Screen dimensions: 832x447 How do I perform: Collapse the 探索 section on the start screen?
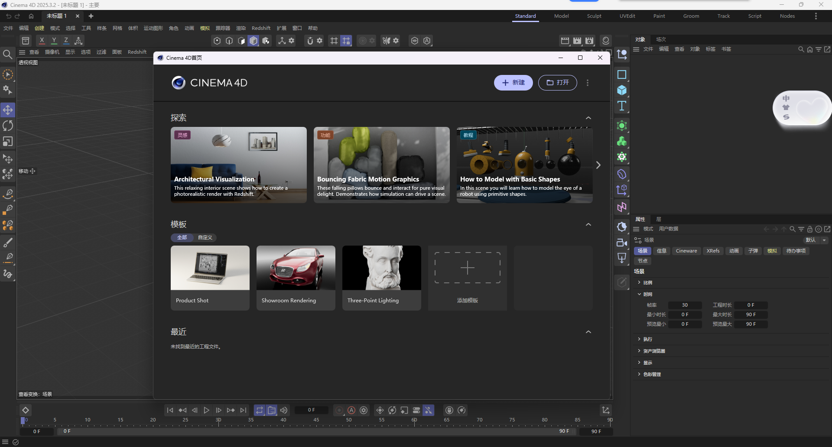[x=588, y=117]
